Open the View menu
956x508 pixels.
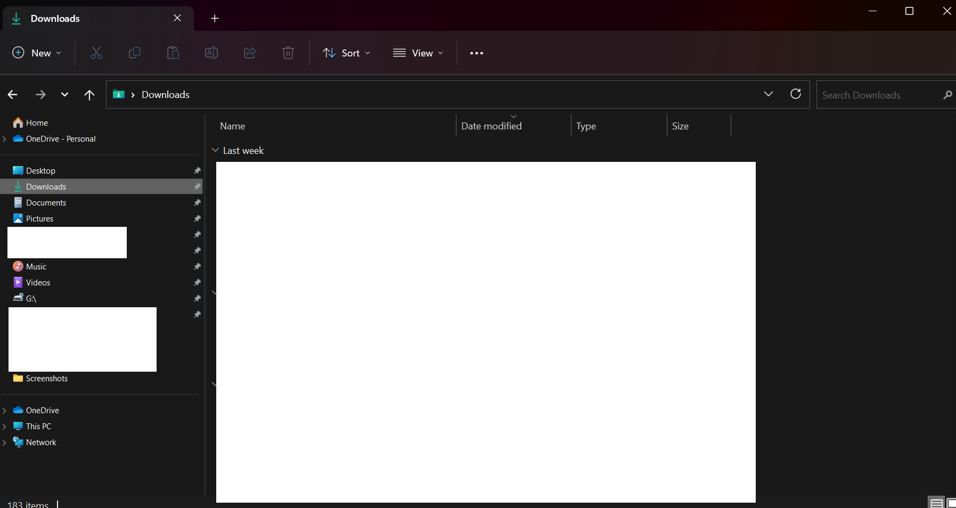tap(418, 53)
